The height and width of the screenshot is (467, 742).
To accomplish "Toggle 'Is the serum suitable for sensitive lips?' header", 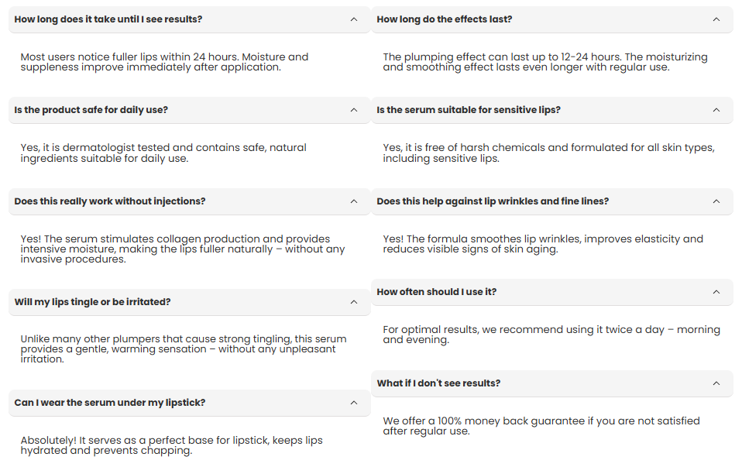I will [469, 110].
